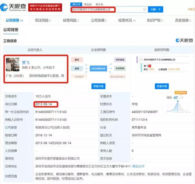Viewport: 195px width, 184px height.
Task: Click the 高管 node in the structure diagram
Action: coord(77,68)
